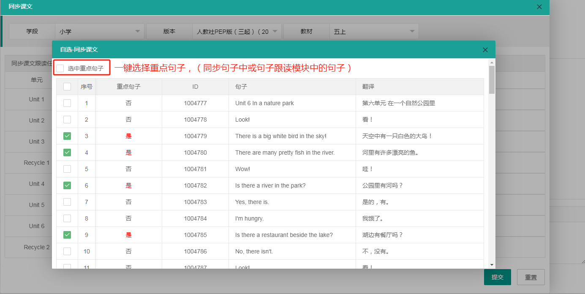Image resolution: width=585 pixels, height=294 pixels.
Task: Click sentence 'There are many pretty fish in the river.'
Action: (285, 152)
